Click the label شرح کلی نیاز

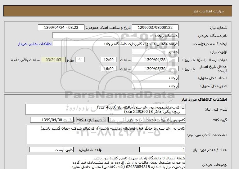tap(216, 109)
